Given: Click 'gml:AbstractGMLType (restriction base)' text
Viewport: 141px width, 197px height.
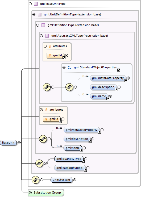Looking at the screenshot, I should point(80,36).
